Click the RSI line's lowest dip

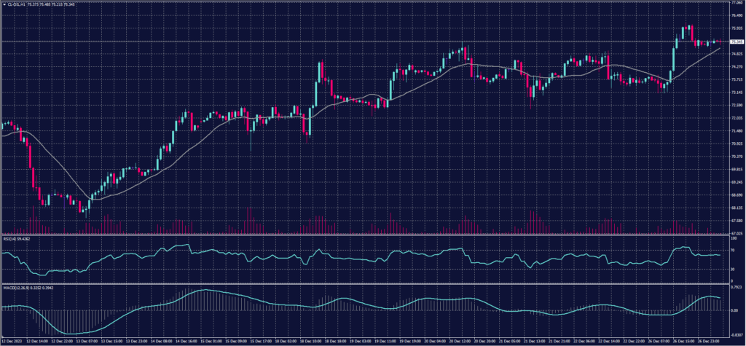[40, 275]
